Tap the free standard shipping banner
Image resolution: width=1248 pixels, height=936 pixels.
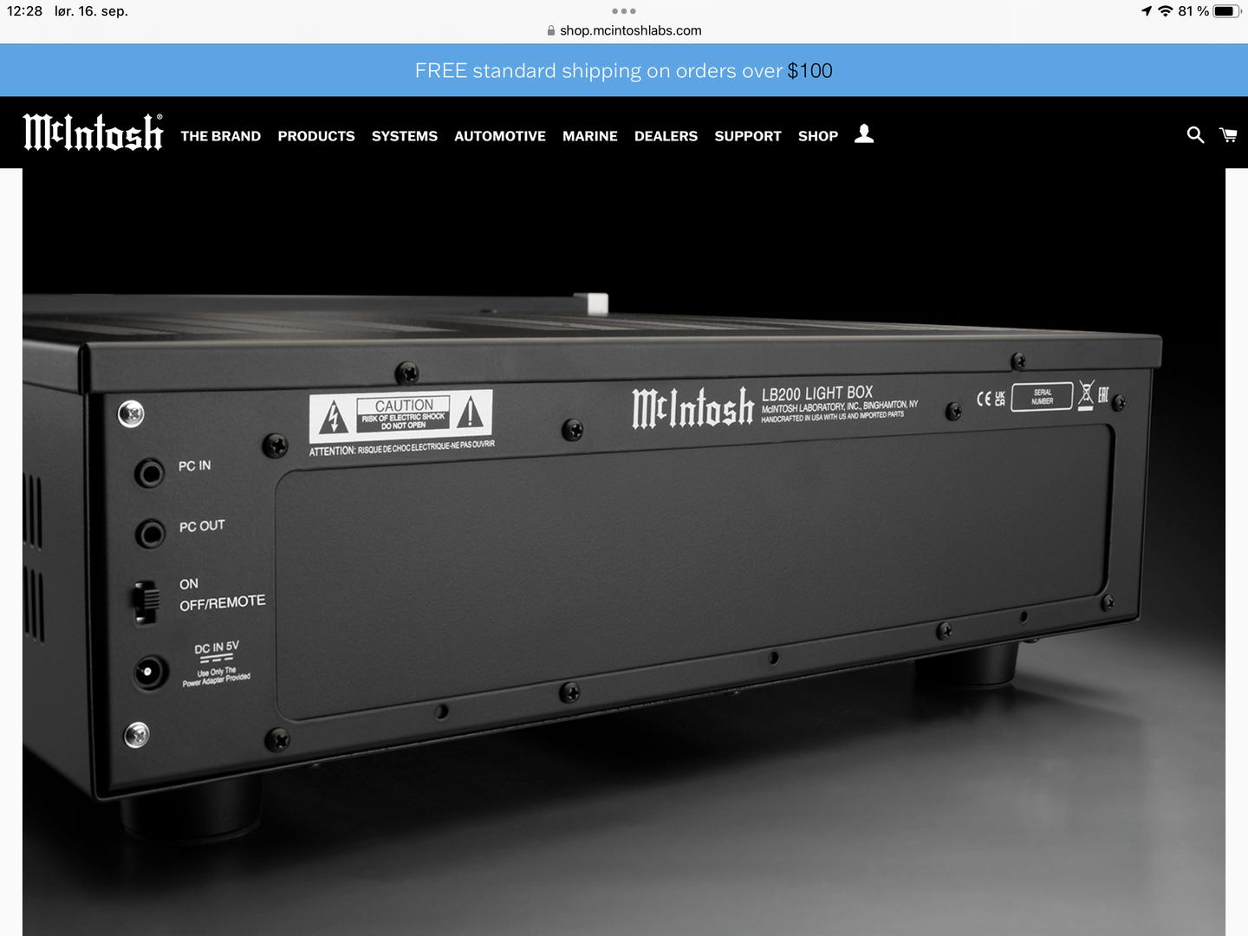pos(624,70)
